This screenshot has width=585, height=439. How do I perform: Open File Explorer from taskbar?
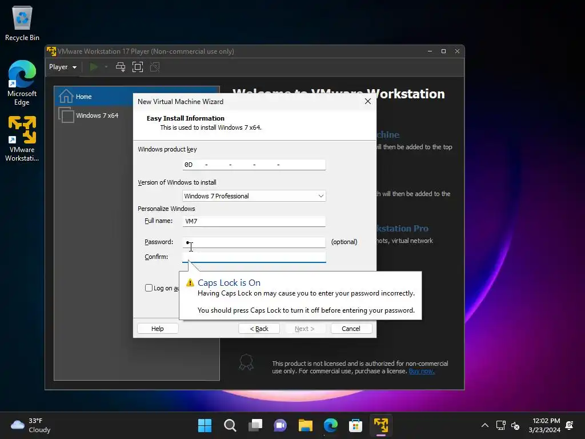click(x=305, y=425)
